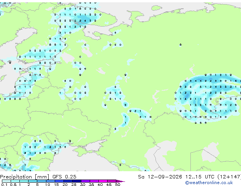Select the 'Sa 12-09-2026' date text

click(160, 177)
